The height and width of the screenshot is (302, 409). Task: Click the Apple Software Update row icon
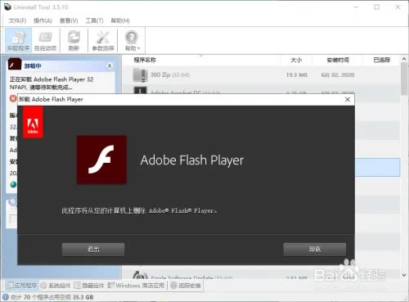tap(140, 275)
